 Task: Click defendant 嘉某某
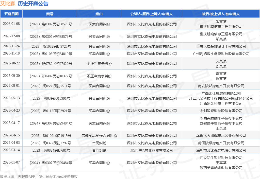(x=221, y=74)
